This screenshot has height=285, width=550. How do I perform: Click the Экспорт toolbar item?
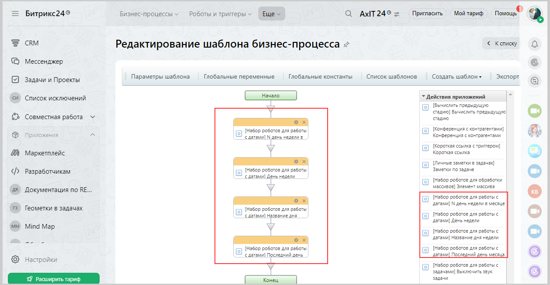pos(508,76)
